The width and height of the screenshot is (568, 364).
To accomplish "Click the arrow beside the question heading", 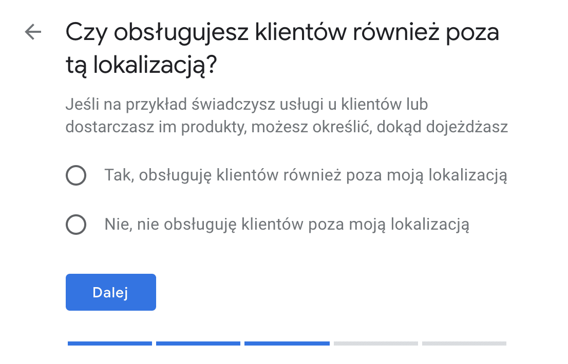I will click(x=32, y=32).
